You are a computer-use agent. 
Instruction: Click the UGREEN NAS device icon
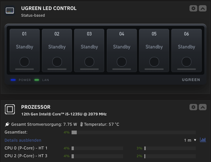(10, 10)
